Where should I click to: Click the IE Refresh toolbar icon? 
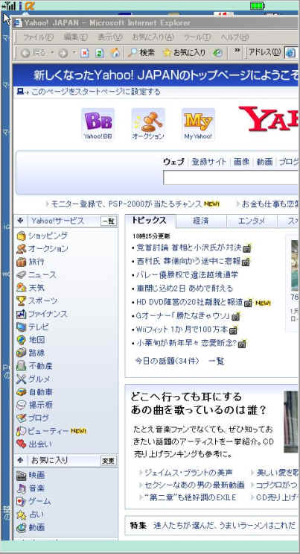(100, 53)
